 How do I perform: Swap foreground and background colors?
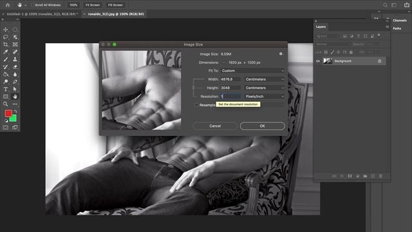tap(15, 111)
